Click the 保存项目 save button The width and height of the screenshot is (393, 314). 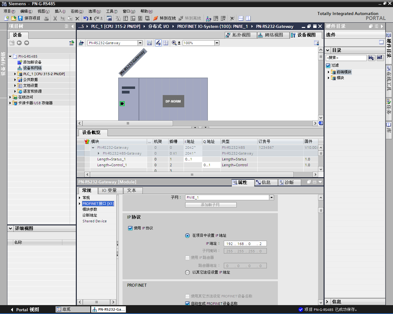click(29, 18)
